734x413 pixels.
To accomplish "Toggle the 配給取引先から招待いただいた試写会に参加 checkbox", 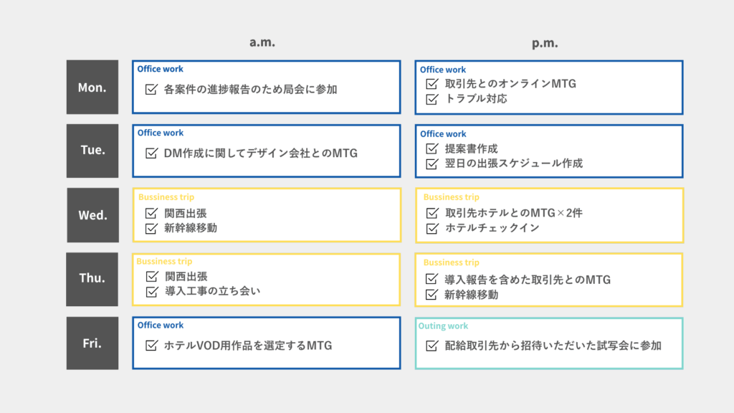I will pos(432,346).
